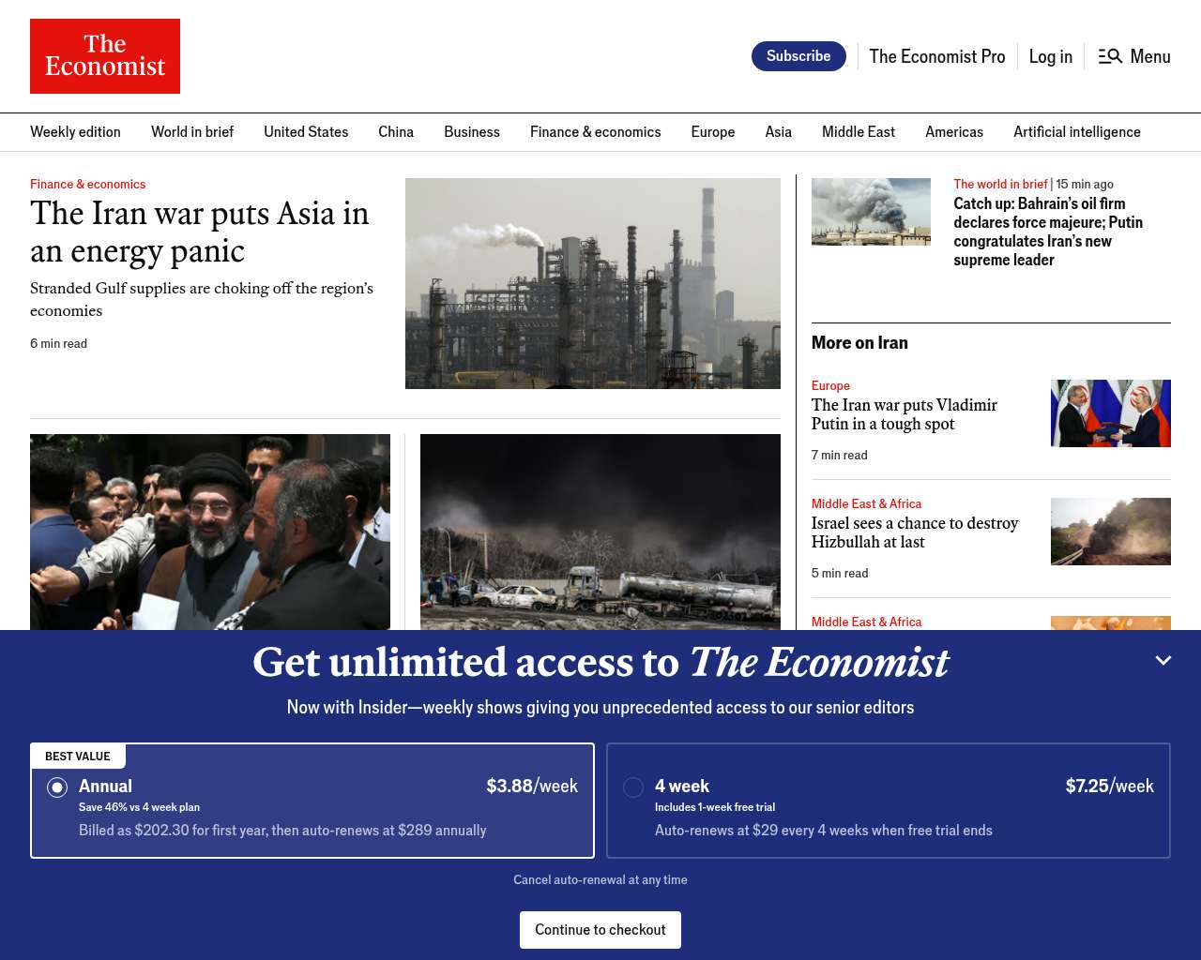Open the Finance & economics nav item
The height and width of the screenshot is (960, 1201).
[595, 132]
